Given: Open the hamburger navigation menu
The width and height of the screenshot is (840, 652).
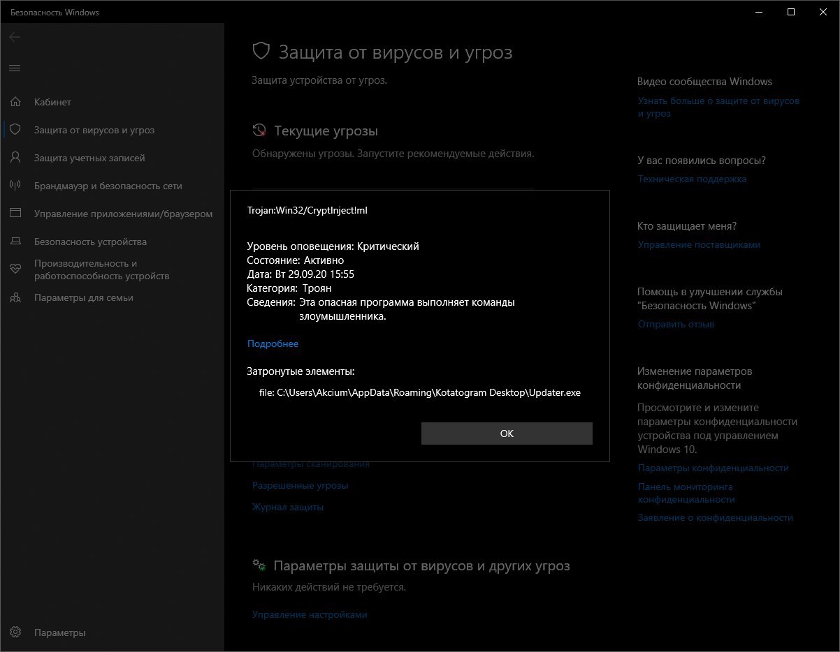Looking at the screenshot, I should click(15, 68).
